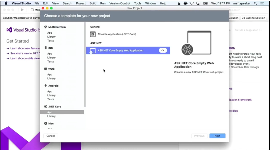Open the Build menu
This screenshot has height=150, width=270.
[93, 3]
